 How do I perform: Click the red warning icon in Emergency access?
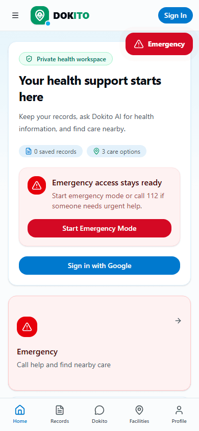pos(37,185)
